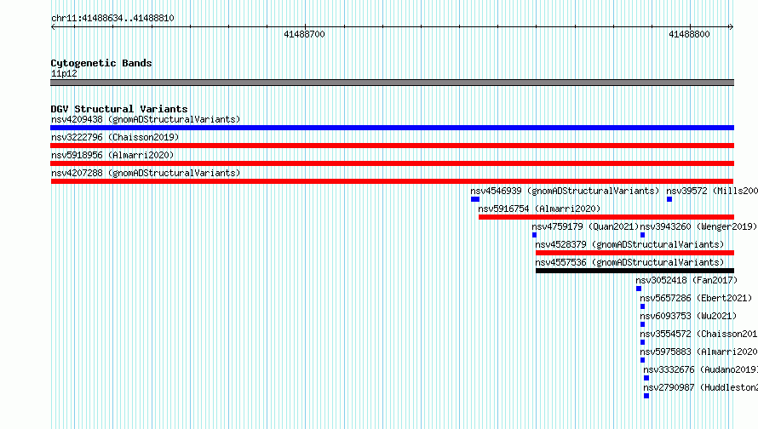The height and width of the screenshot is (429, 758).
Task: Select the blue nsv4209438 variant bar
Action: click(x=392, y=128)
